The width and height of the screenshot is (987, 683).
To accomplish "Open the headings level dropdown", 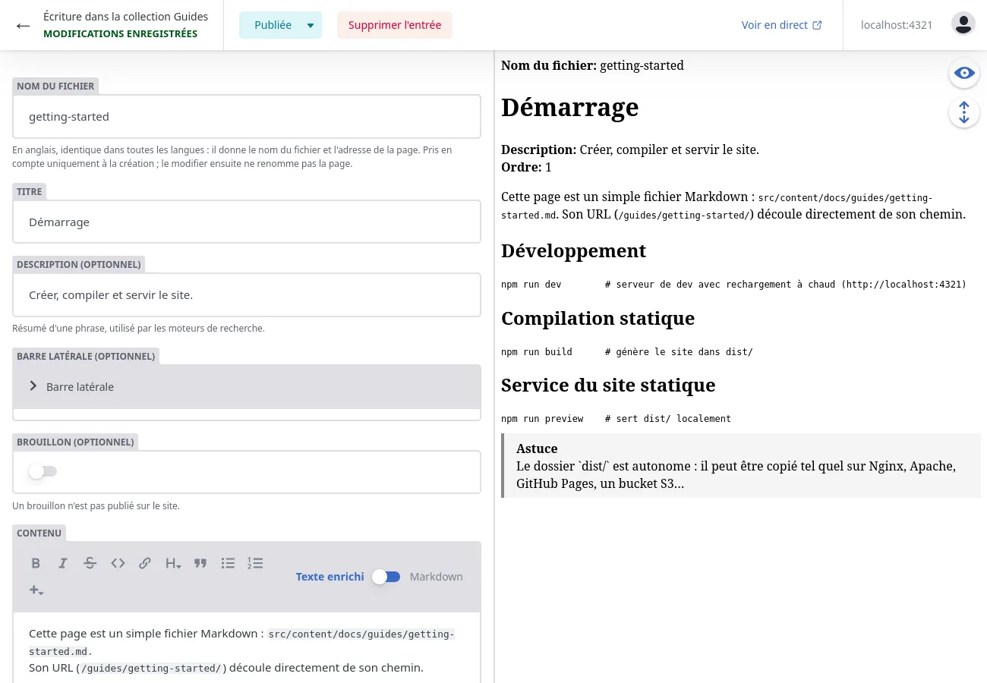I will [x=173, y=563].
